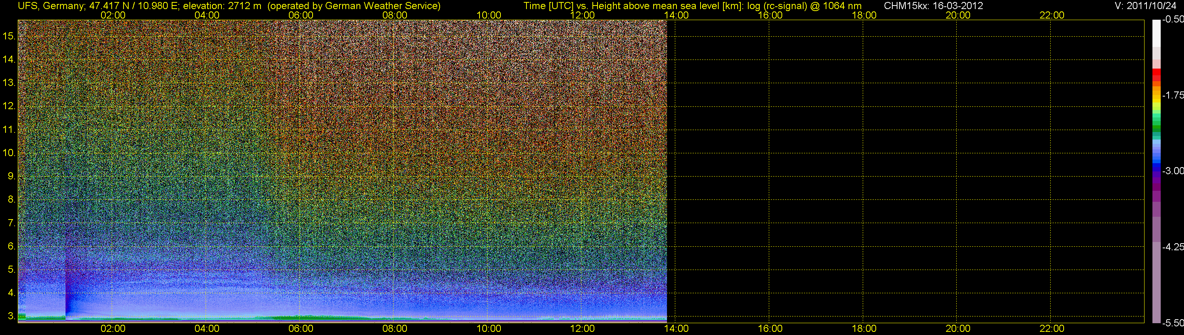Click the 02:00 label on the top time axis
Image resolution: width=1184 pixels, height=335 pixels.
[112, 15]
